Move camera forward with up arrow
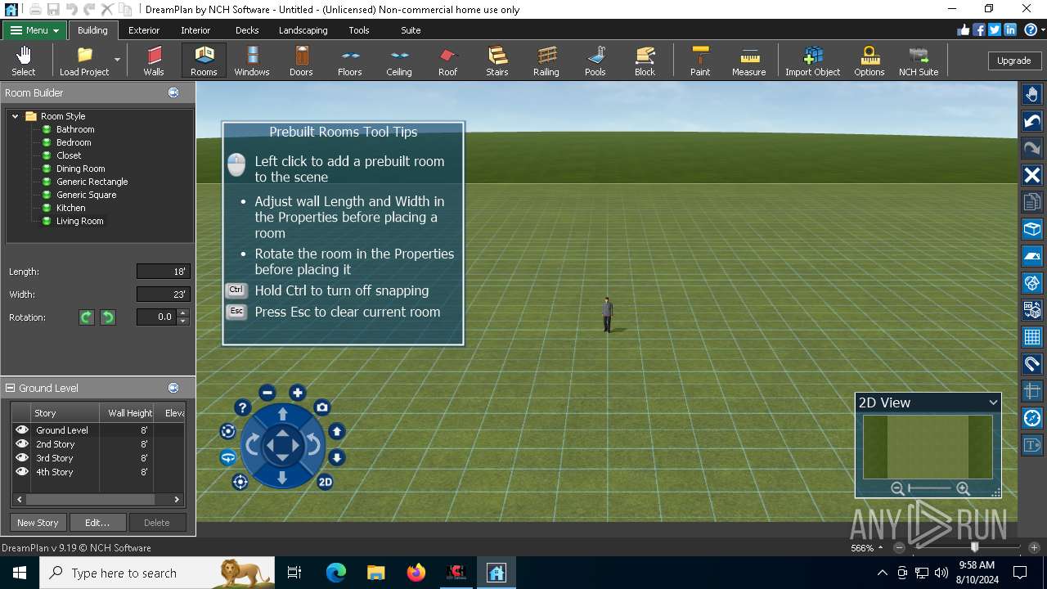Screen dimensions: 1047x589 [282, 415]
